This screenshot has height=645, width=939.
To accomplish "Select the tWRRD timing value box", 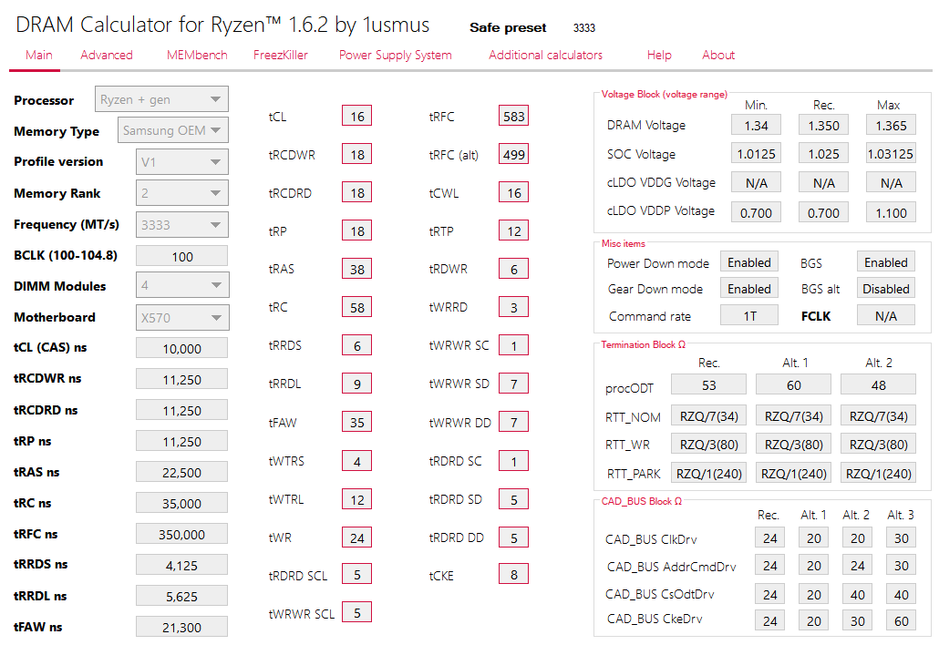I will 514,308.
